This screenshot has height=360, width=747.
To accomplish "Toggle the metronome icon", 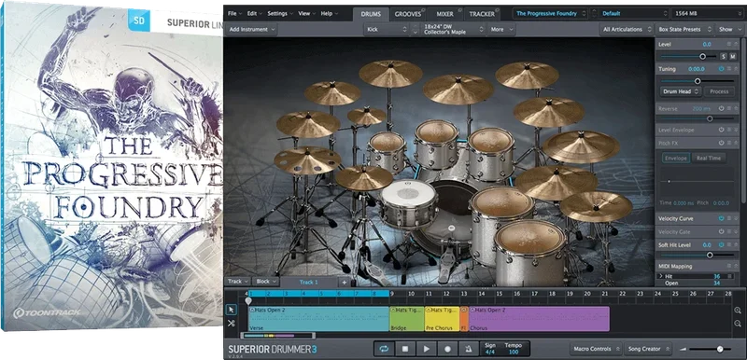I will pos(469,349).
